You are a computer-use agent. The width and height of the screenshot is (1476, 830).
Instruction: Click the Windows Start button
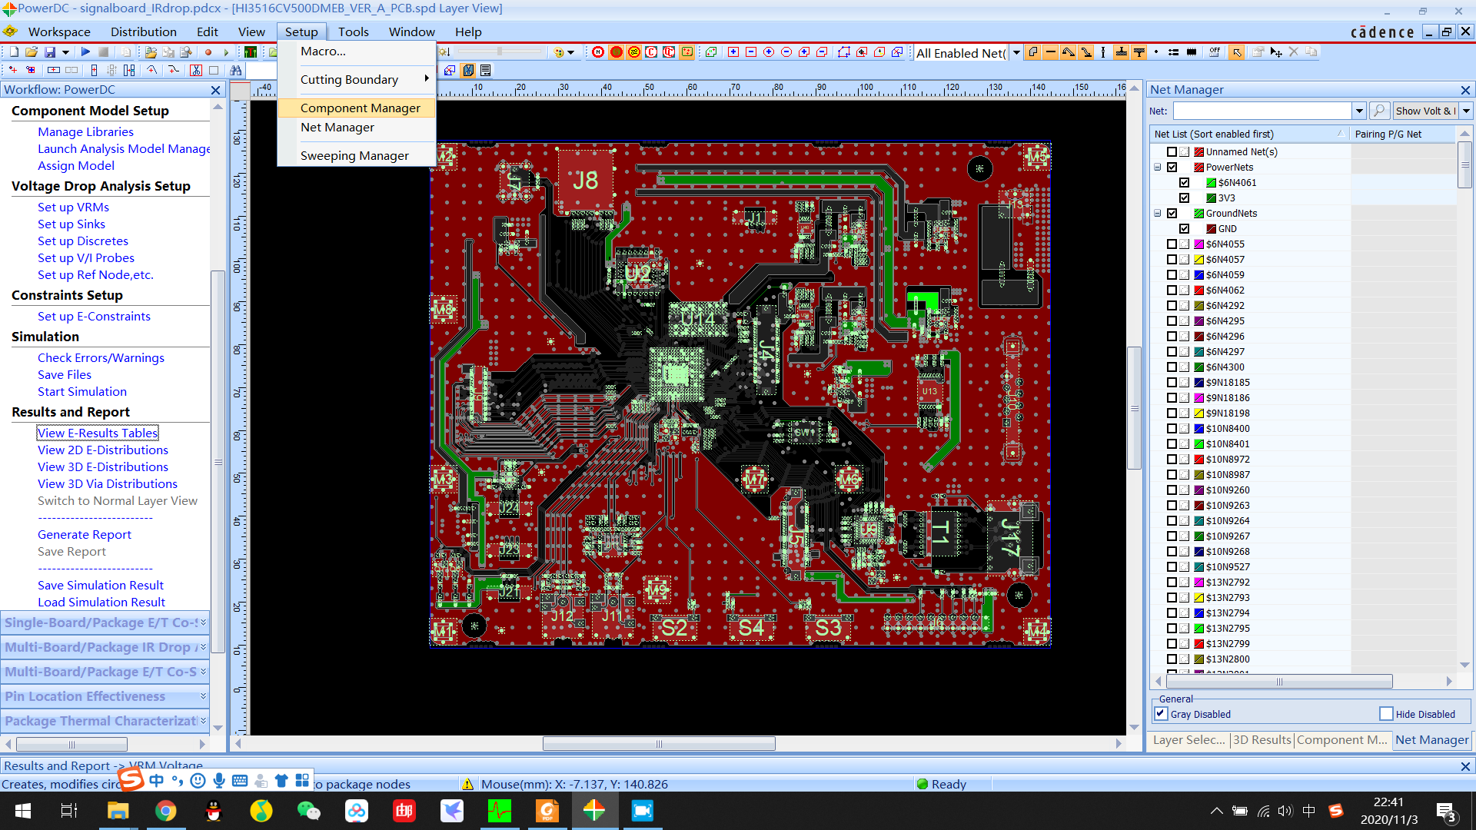23,811
